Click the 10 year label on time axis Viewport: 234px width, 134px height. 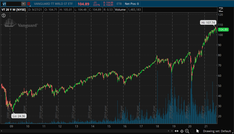pyautogui.click(x=28, y=126)
